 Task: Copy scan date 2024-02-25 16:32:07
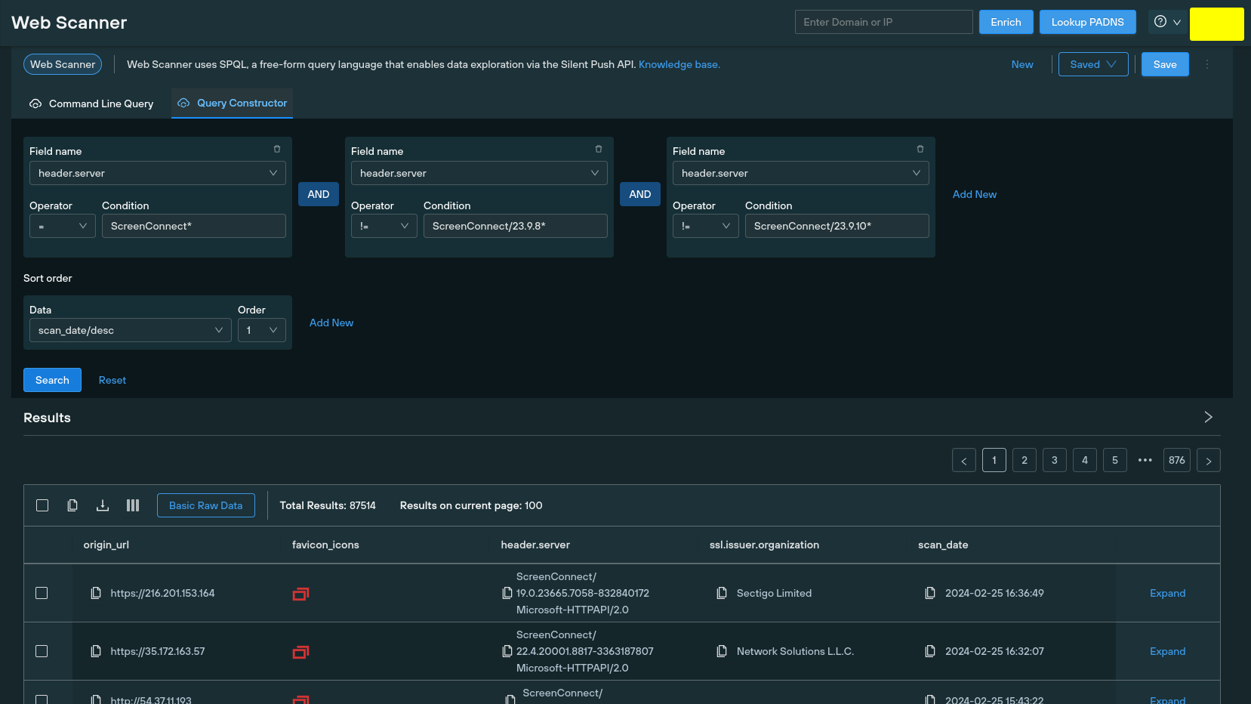[930, 651]
